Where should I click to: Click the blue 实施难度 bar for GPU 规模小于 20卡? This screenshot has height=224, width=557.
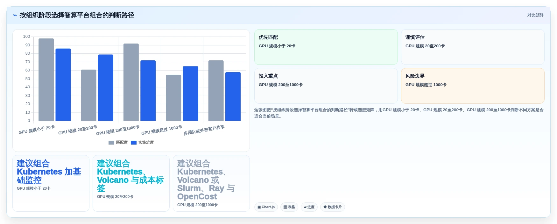[63, 85]
